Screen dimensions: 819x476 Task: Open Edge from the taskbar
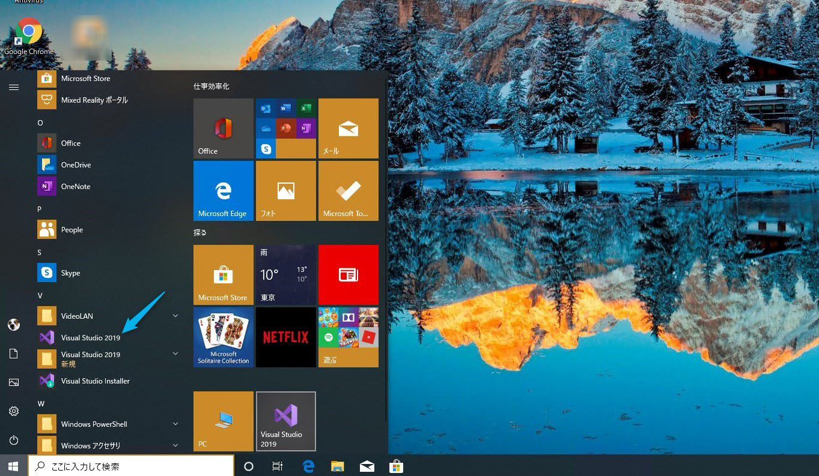coord(308,466)
